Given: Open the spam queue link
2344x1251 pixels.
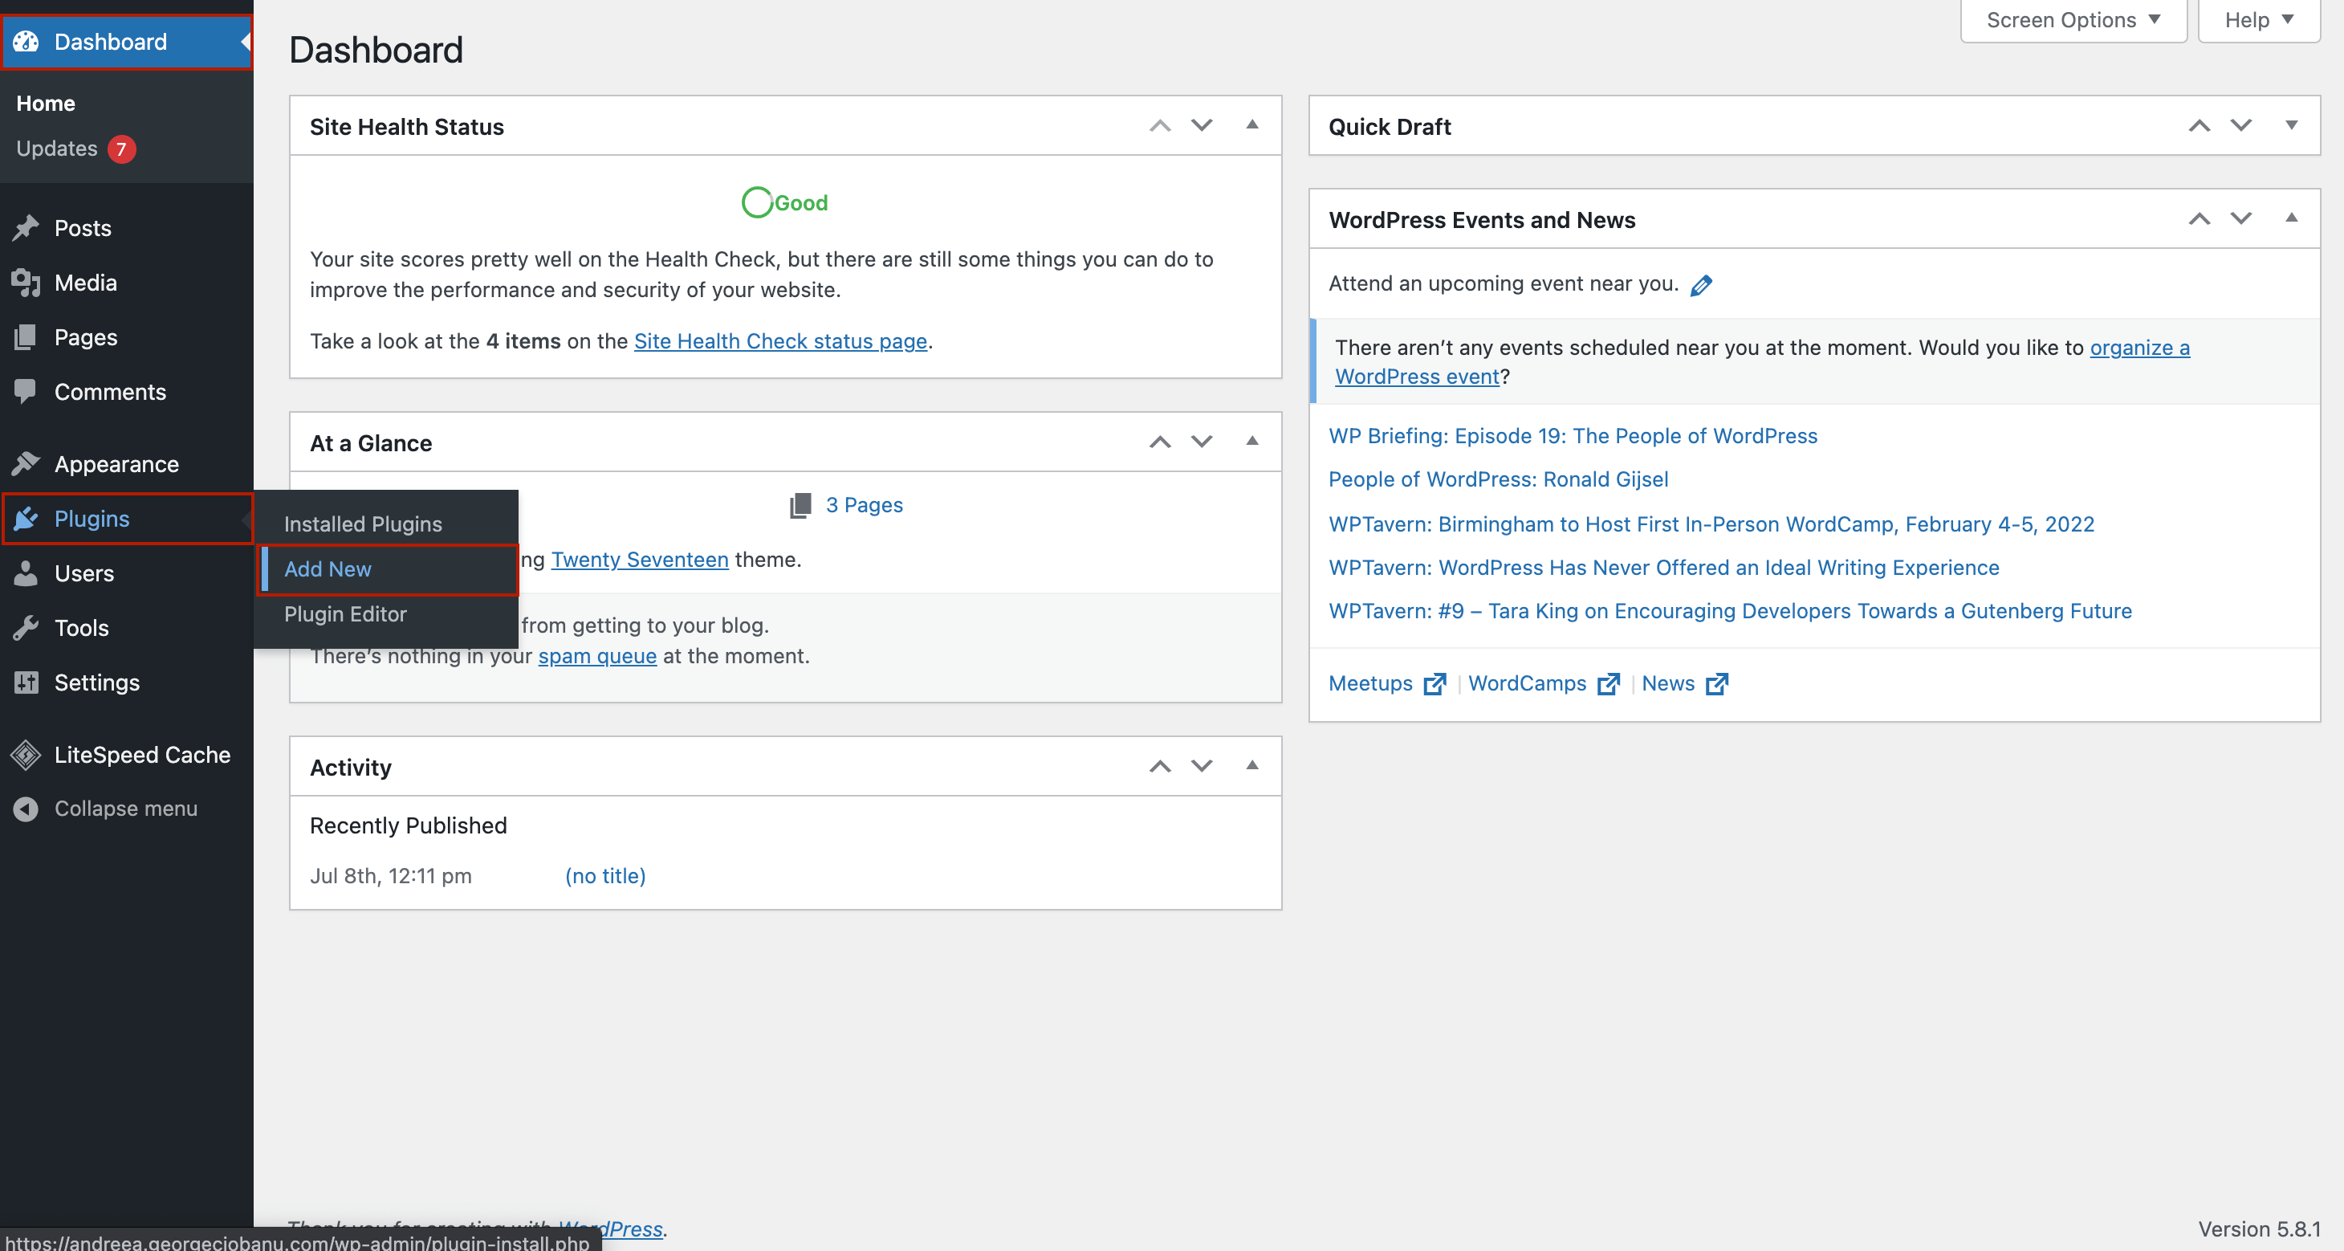Looking at the screenshot, I should (597, 657).
